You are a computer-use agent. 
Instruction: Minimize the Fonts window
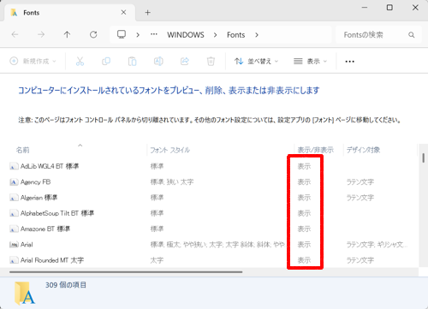tap(365, 8)
